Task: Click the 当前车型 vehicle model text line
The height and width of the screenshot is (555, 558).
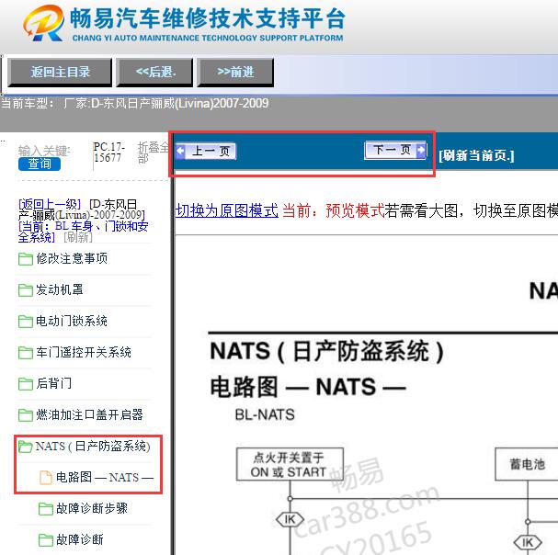Action: pos(135,104)
